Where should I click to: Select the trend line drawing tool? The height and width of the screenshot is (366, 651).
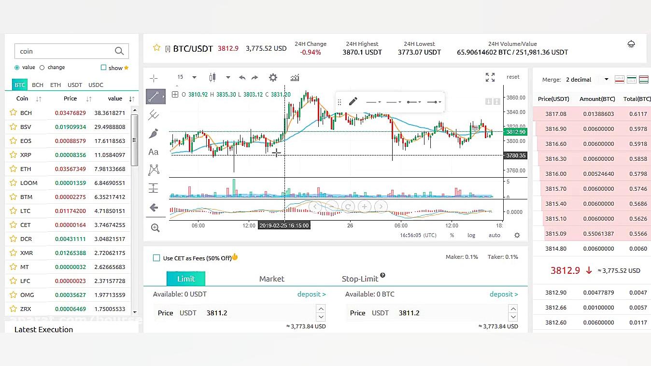[155, 97]
